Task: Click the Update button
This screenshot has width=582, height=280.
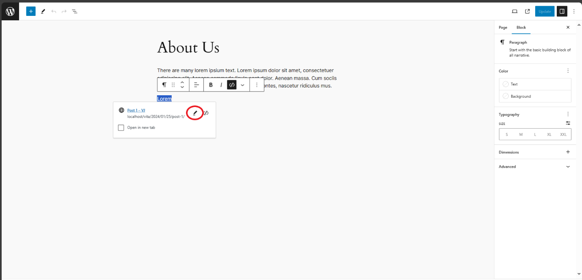Action: [x=545, y=11]
